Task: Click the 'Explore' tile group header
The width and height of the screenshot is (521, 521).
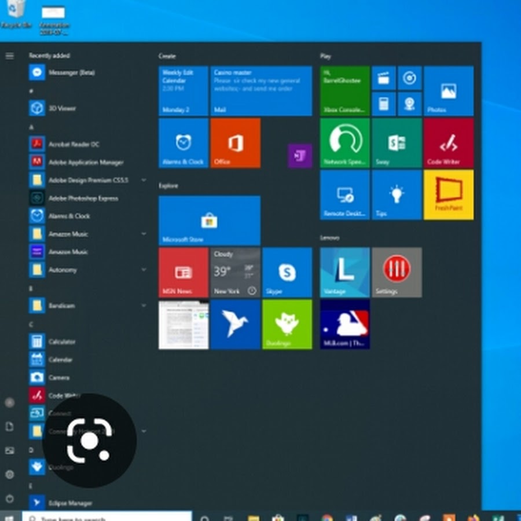Action: pyautogui.click(x=168, y=185)
